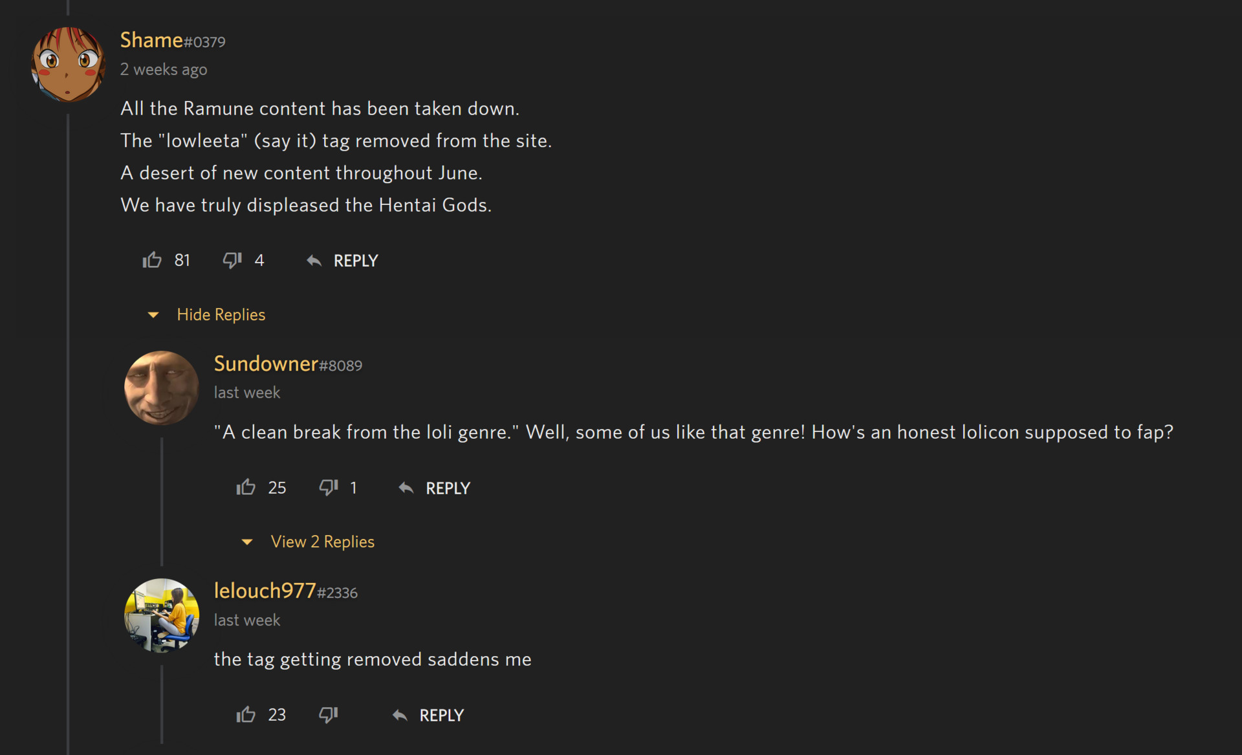The width and height of the screenshot is (1242, 755).
Task: Click the username lelouch977#2336
Action: pyautogui.click(x=285, y=591)
